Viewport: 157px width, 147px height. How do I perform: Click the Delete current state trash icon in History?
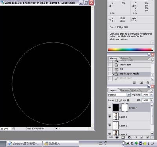pos(148,83)
